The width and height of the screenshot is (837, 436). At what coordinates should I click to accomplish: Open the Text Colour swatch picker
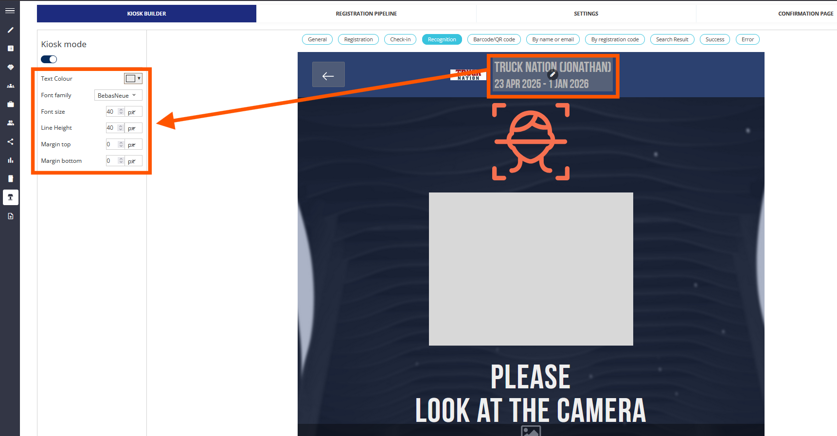coord(133,79)
